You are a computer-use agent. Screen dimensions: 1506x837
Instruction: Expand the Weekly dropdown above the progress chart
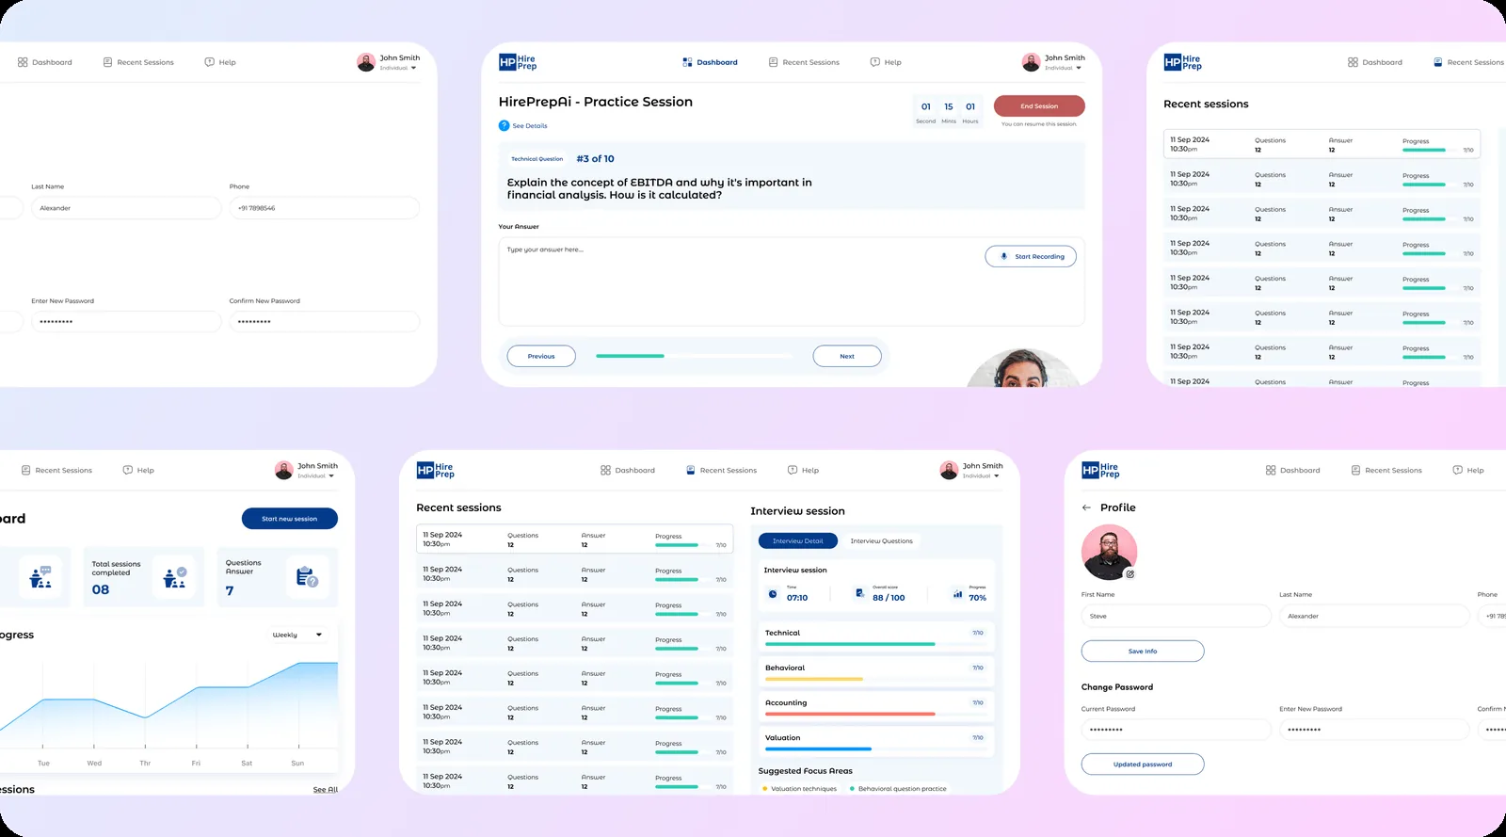(x=297, y=635)
